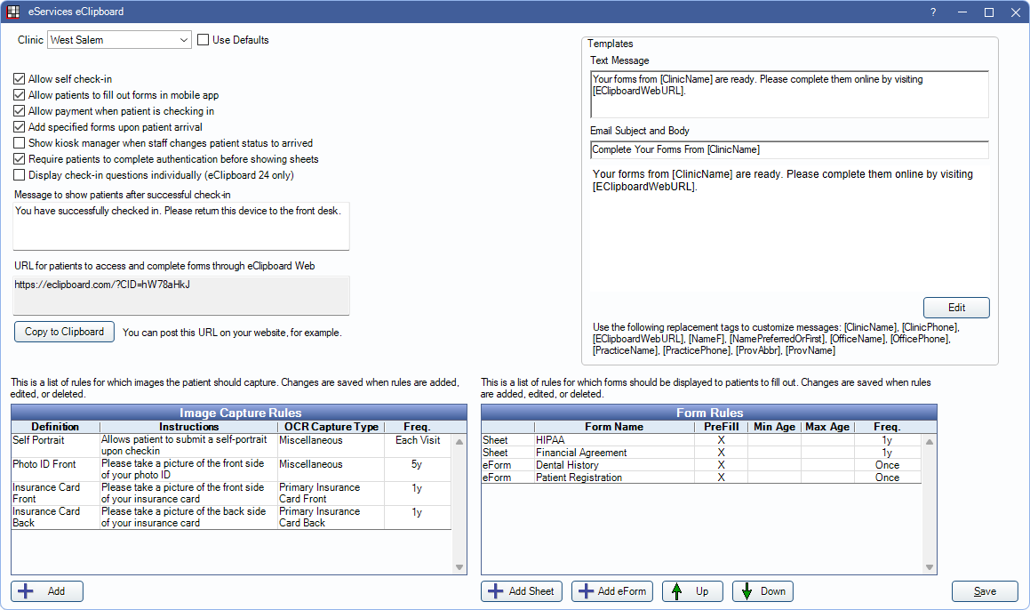This screenshot has height=610, width=1030.
Task: Click the help question mark icon
Action: (933, 12)
